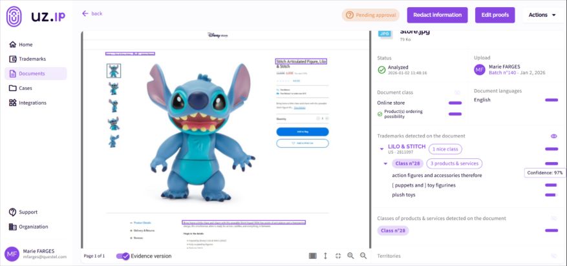Click the MF user avatar in sidebar
This screenshot has width=567, height=266.
click(x=12, y=254)
